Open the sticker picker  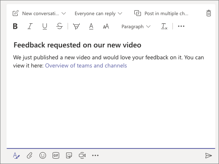[69, 155]
